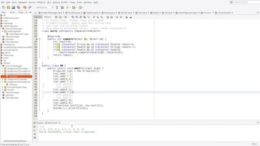The width and height of the screenshot is (260, 146).
Task: Click the Redo toolbar icon
Action: [30, 7]
